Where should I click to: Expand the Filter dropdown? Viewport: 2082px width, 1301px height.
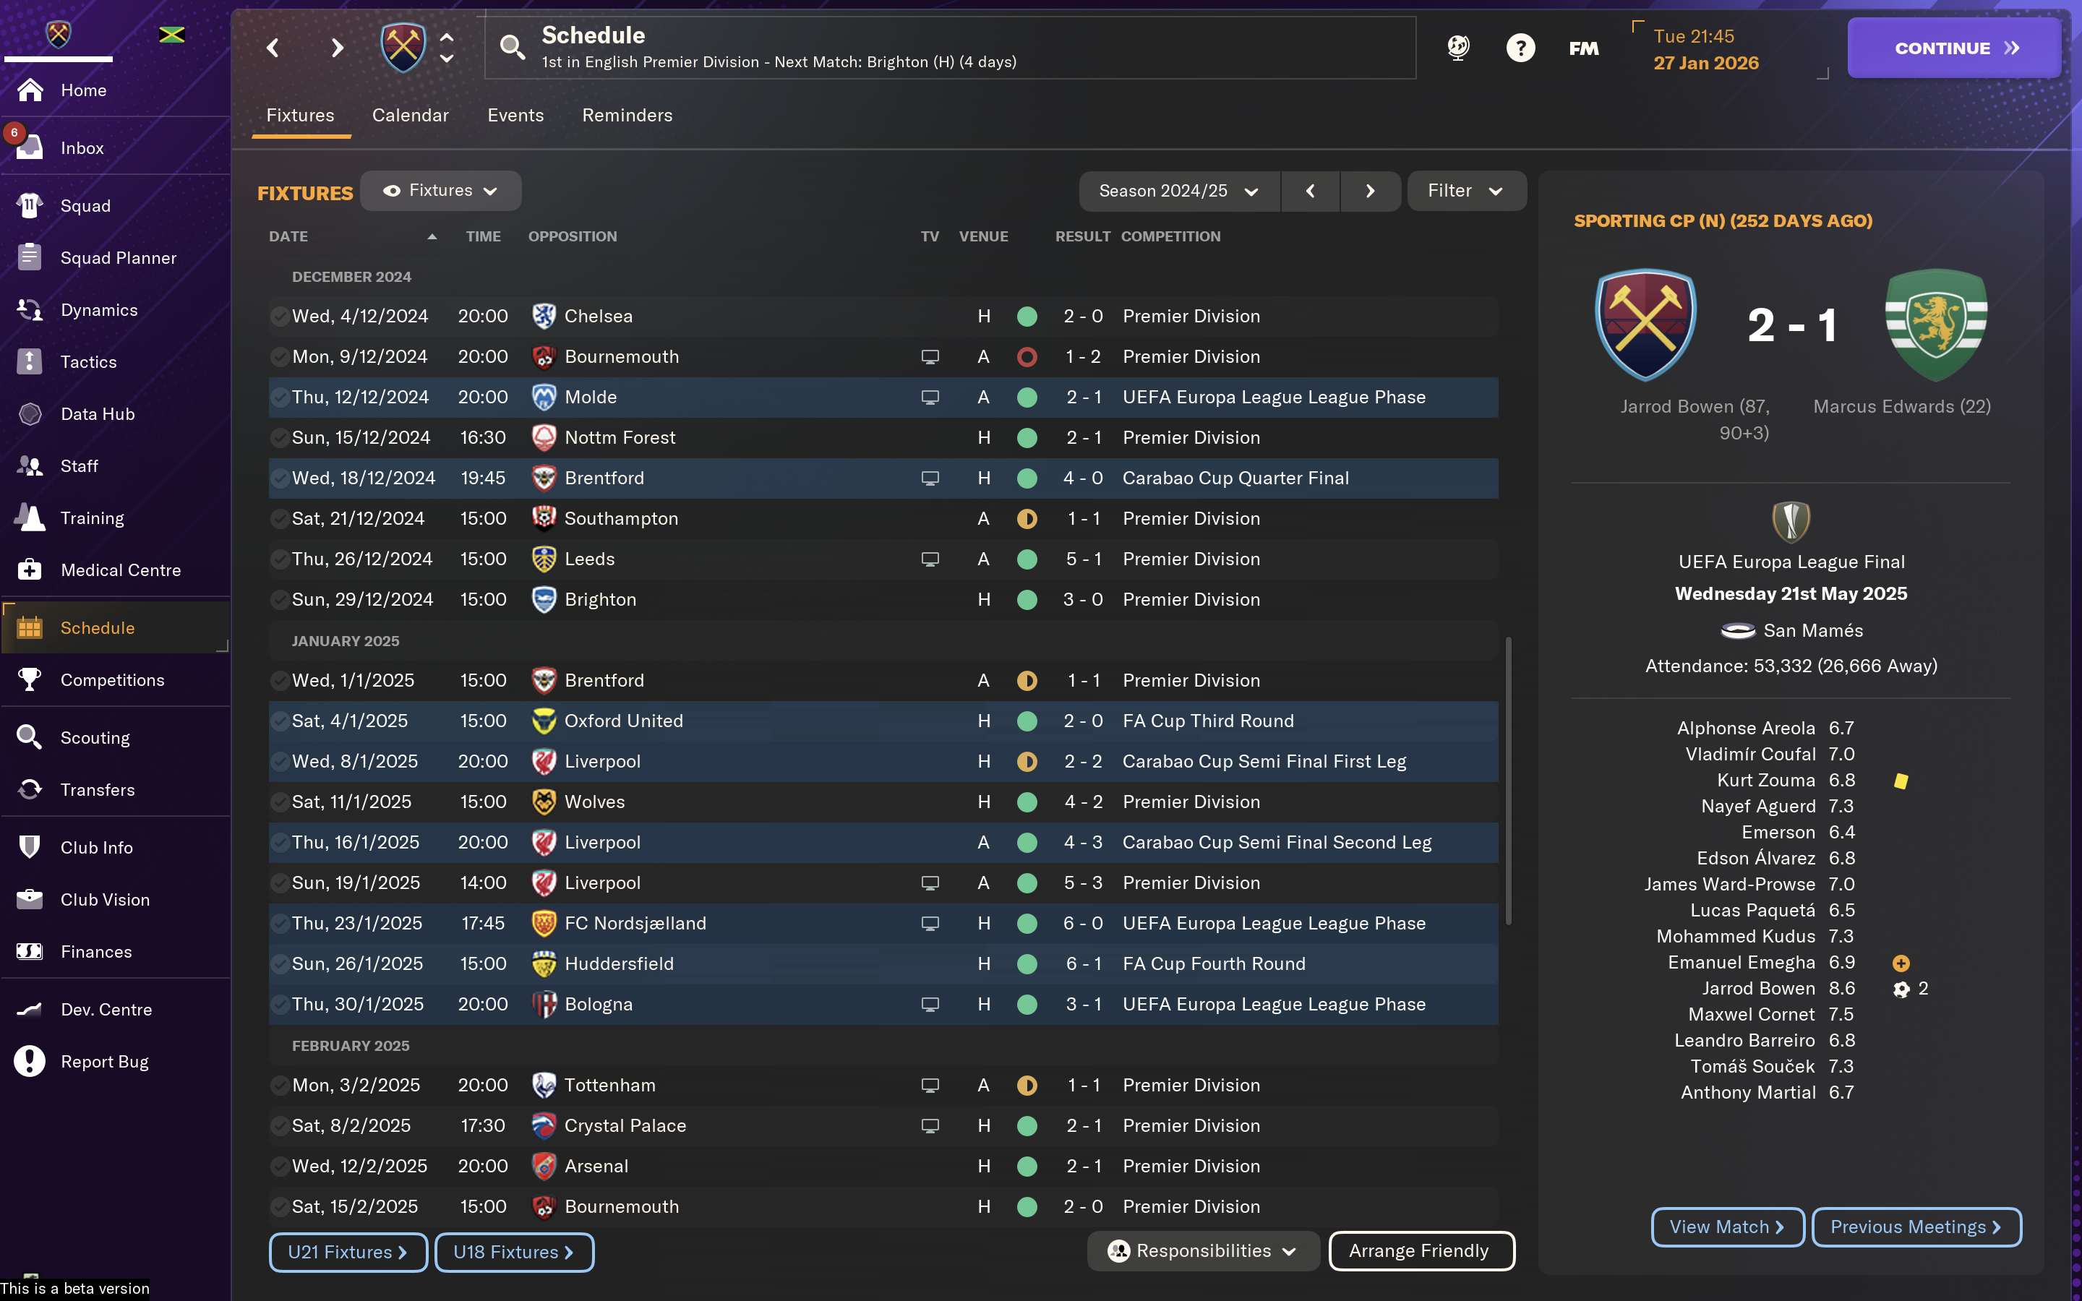[x=1466, y=191]
